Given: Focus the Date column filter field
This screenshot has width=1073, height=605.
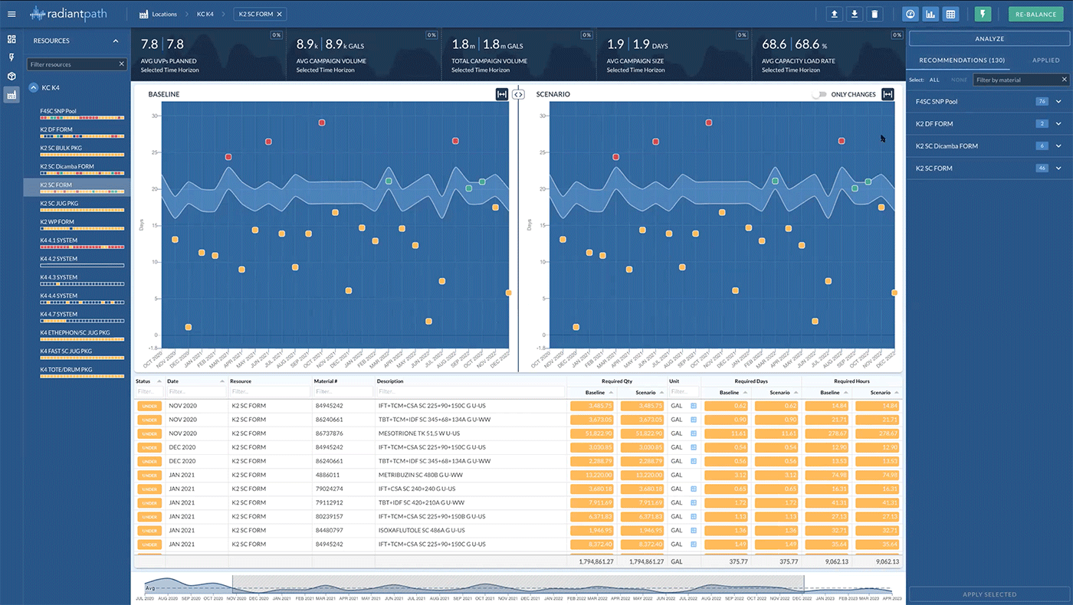Looking at the screenshot, I should [x=196, y=392].
